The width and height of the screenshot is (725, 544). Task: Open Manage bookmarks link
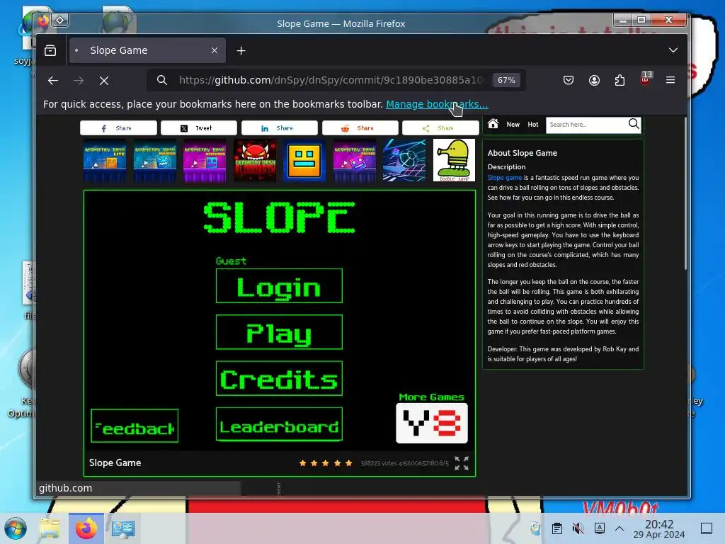437,104
